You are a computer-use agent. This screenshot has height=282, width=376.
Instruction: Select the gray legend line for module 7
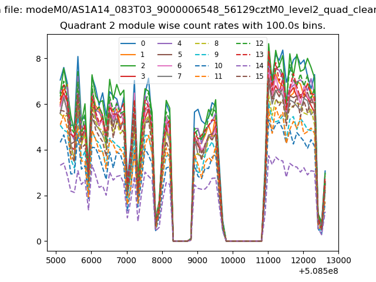[x=164, y=76]
